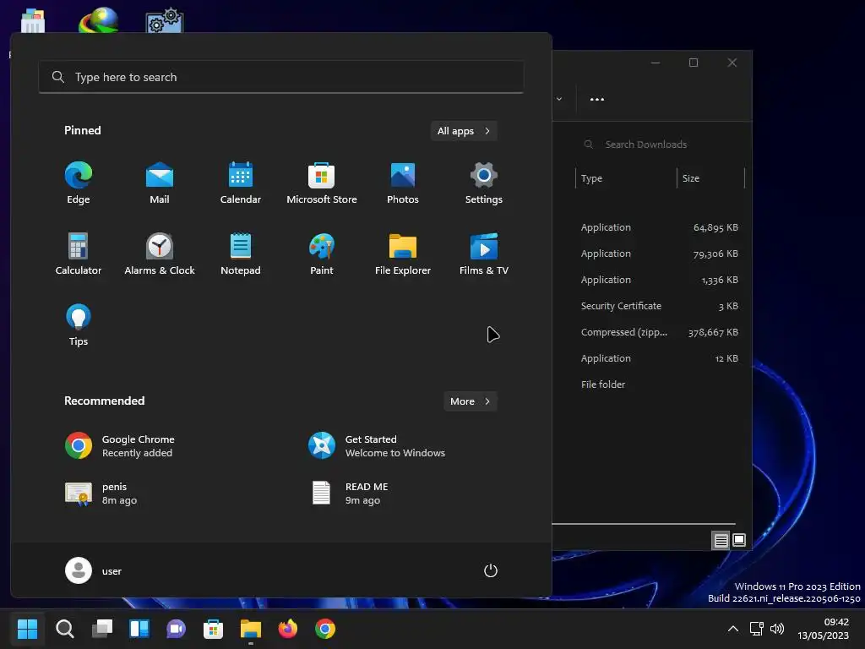The width and height of the screenshot is (865, 649).
Task: Open Notepad from Start menu
Action: [241, 254]
